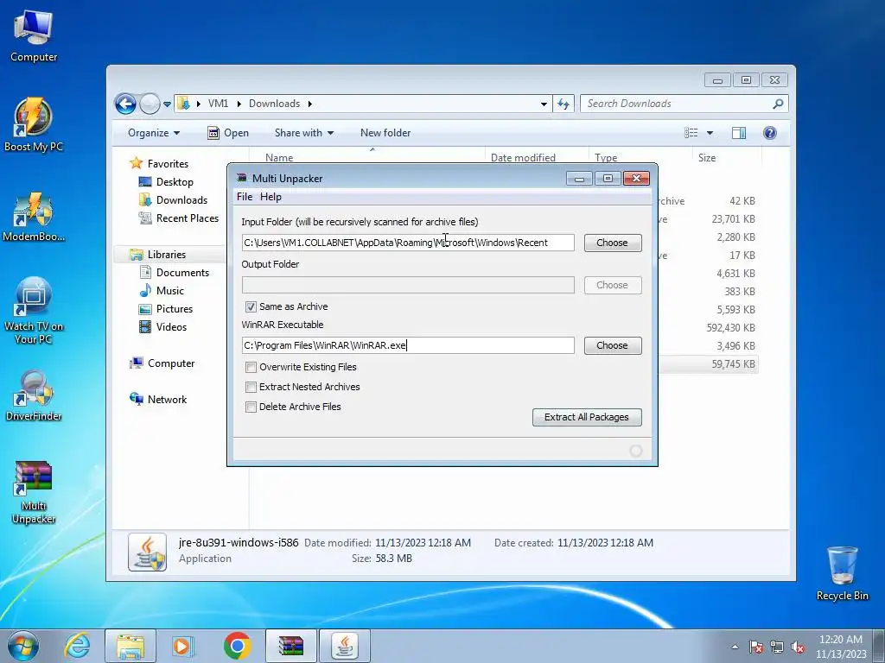Show hidden tray icons arrow

point(735,647)
